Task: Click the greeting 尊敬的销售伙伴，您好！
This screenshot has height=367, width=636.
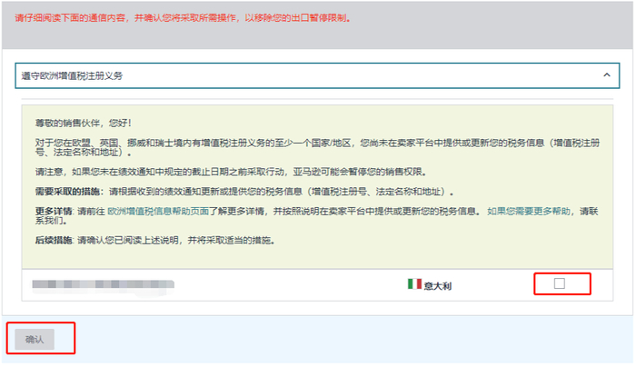Action: click(84, 123)
